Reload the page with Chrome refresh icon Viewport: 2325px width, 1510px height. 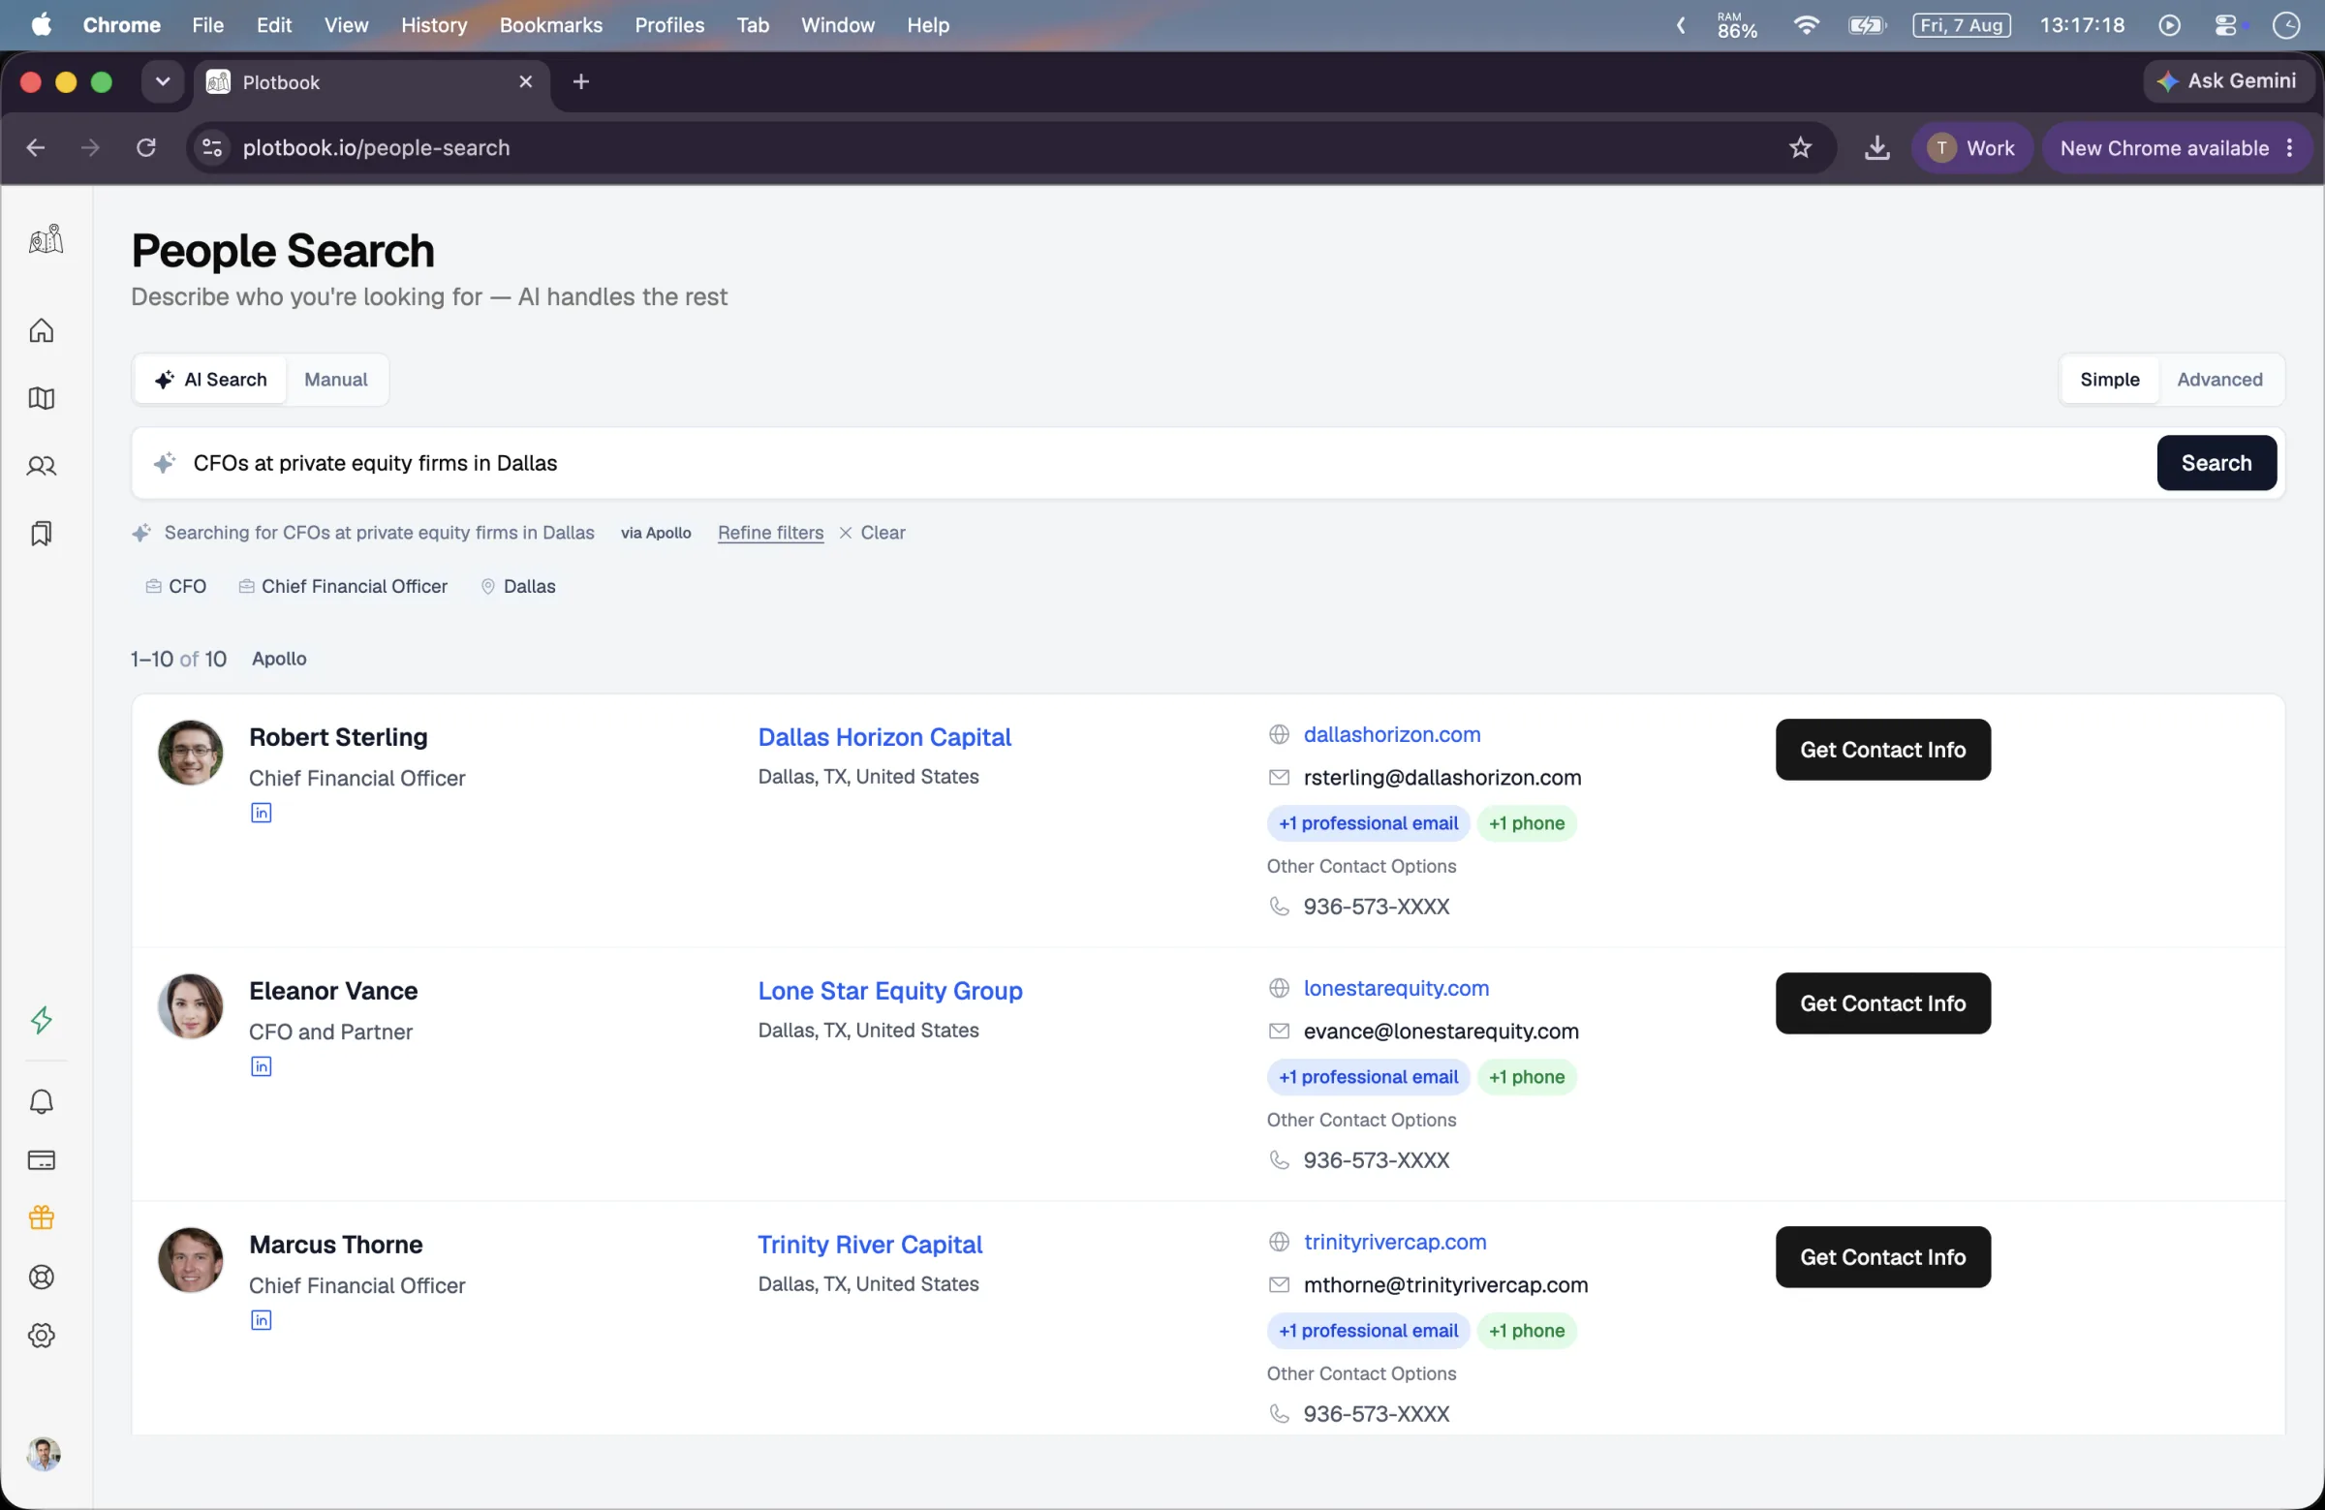click(145, 147)
